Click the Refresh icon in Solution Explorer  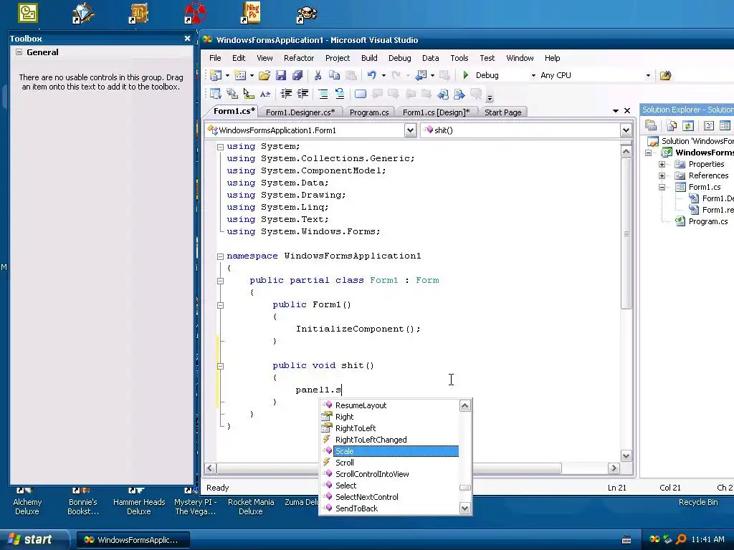pos(688,125)
